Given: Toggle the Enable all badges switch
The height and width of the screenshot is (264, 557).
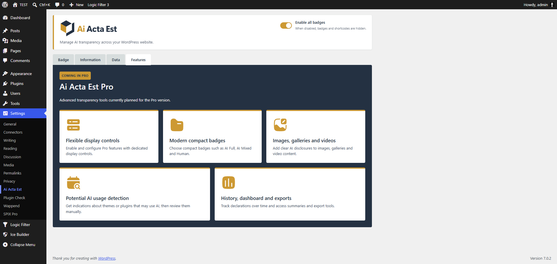Looking at the screenshot, I should point(286,26).
